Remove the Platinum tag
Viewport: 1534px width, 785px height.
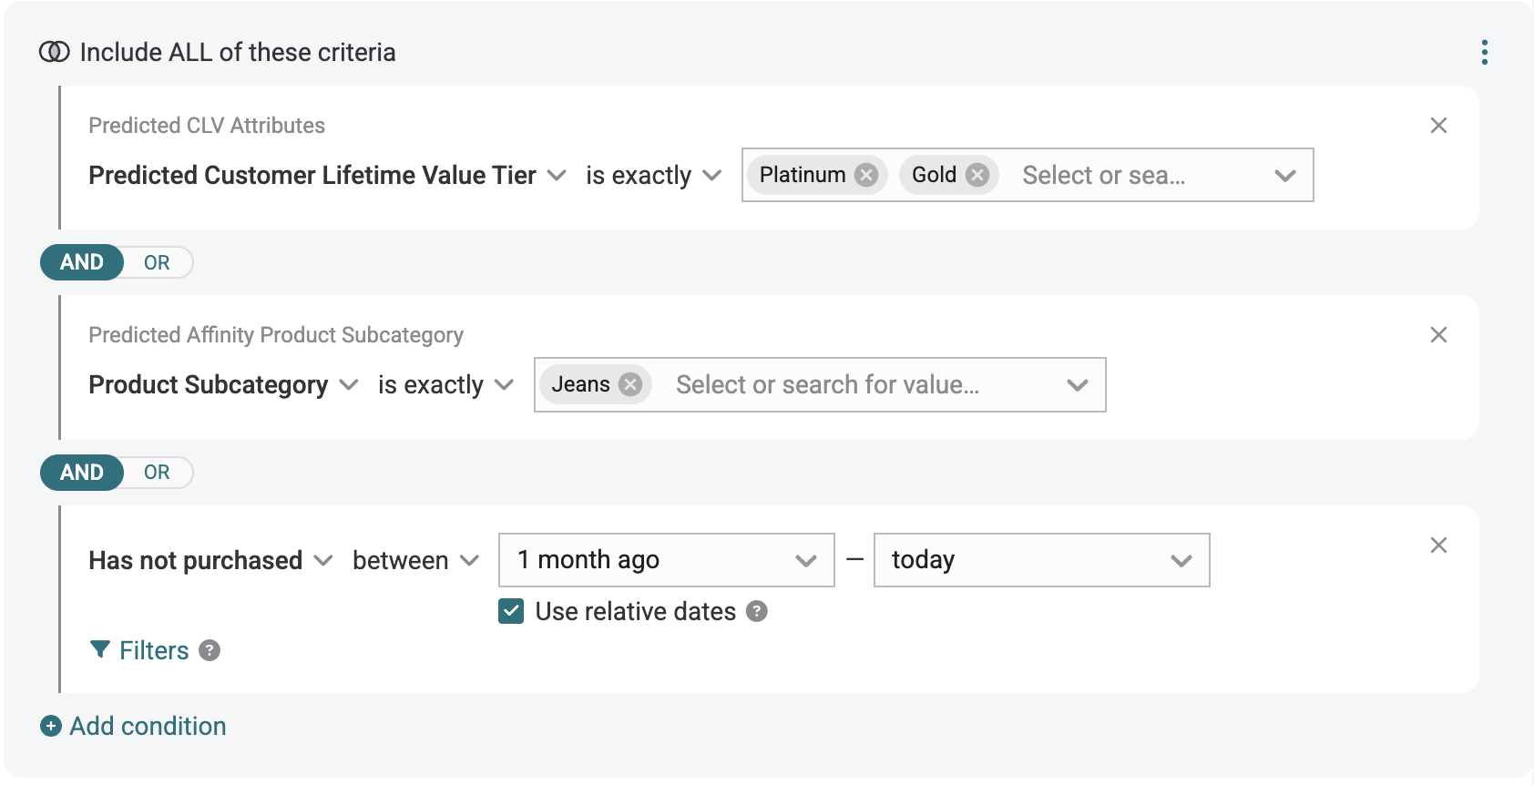click(x=866, y=175)
